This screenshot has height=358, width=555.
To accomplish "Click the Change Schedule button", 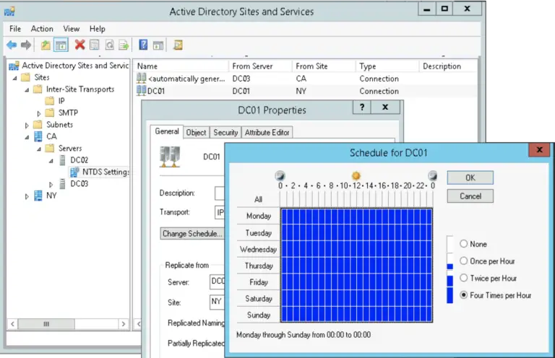I will [x=192, y=234].
